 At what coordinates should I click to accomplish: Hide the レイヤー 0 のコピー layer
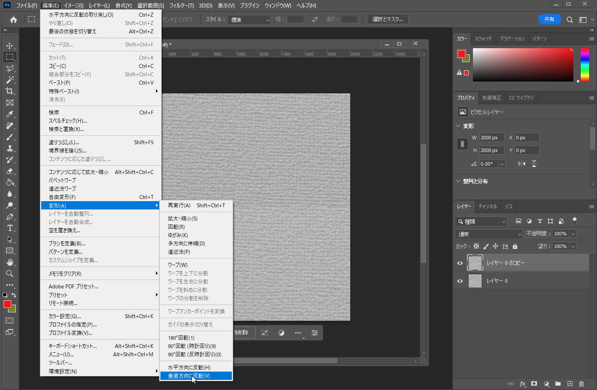coord(460,263)
